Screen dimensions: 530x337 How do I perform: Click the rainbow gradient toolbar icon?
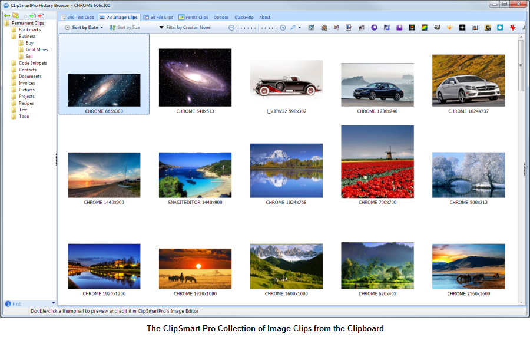[424, 28]
